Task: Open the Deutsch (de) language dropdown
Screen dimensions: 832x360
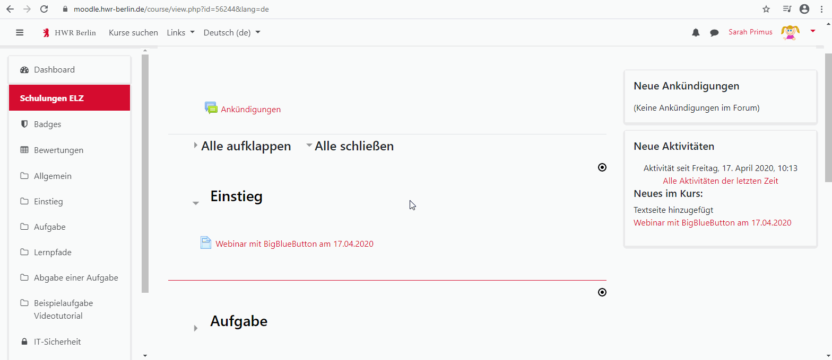Action: [x=232, y=32]
